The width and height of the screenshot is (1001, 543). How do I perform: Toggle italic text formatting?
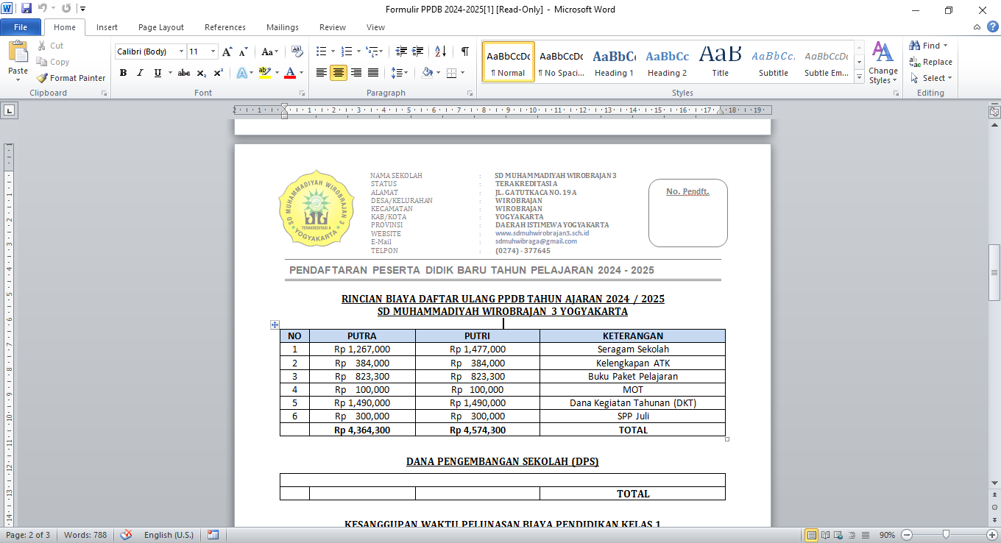point(140,73)
